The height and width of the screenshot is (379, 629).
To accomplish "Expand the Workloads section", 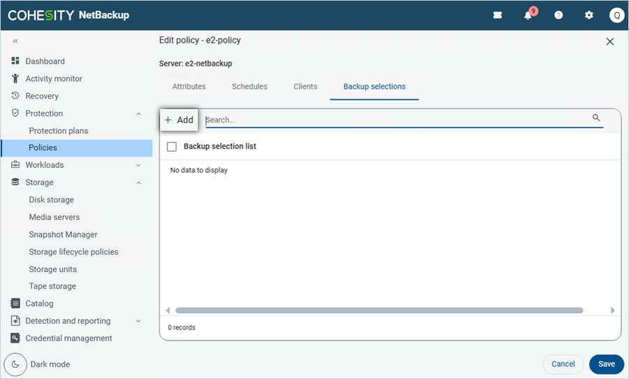I will point(138,165).
